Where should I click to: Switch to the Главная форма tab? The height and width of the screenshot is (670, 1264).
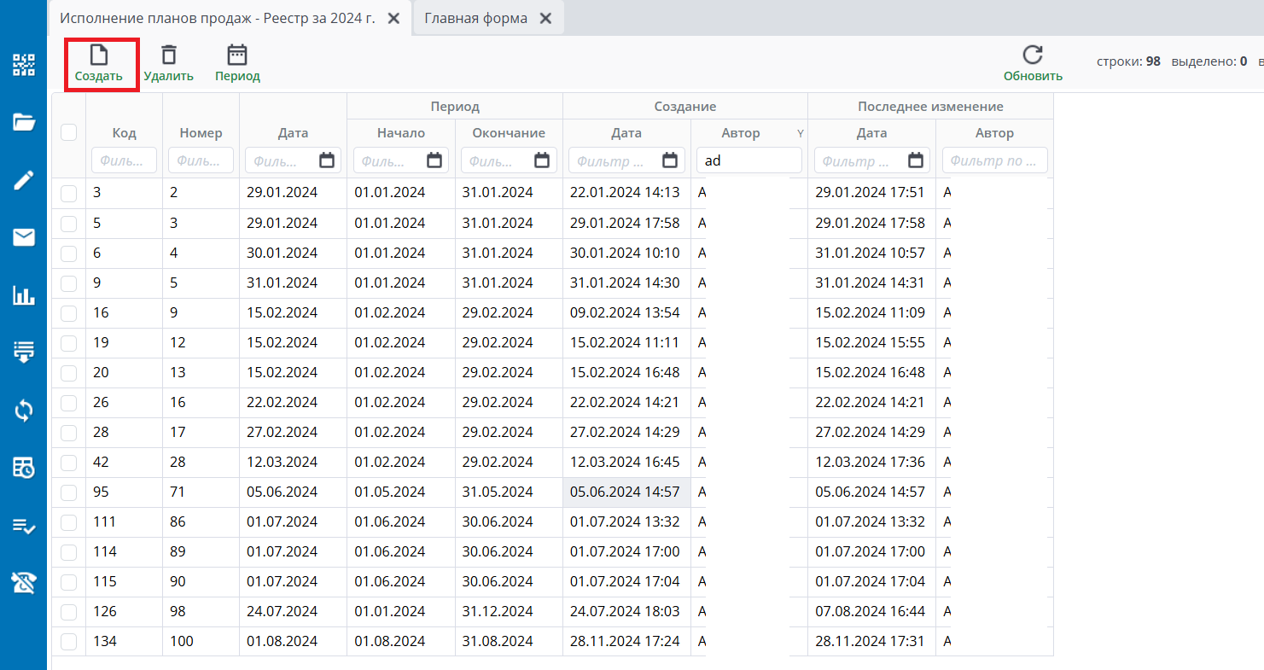[475, 18]
